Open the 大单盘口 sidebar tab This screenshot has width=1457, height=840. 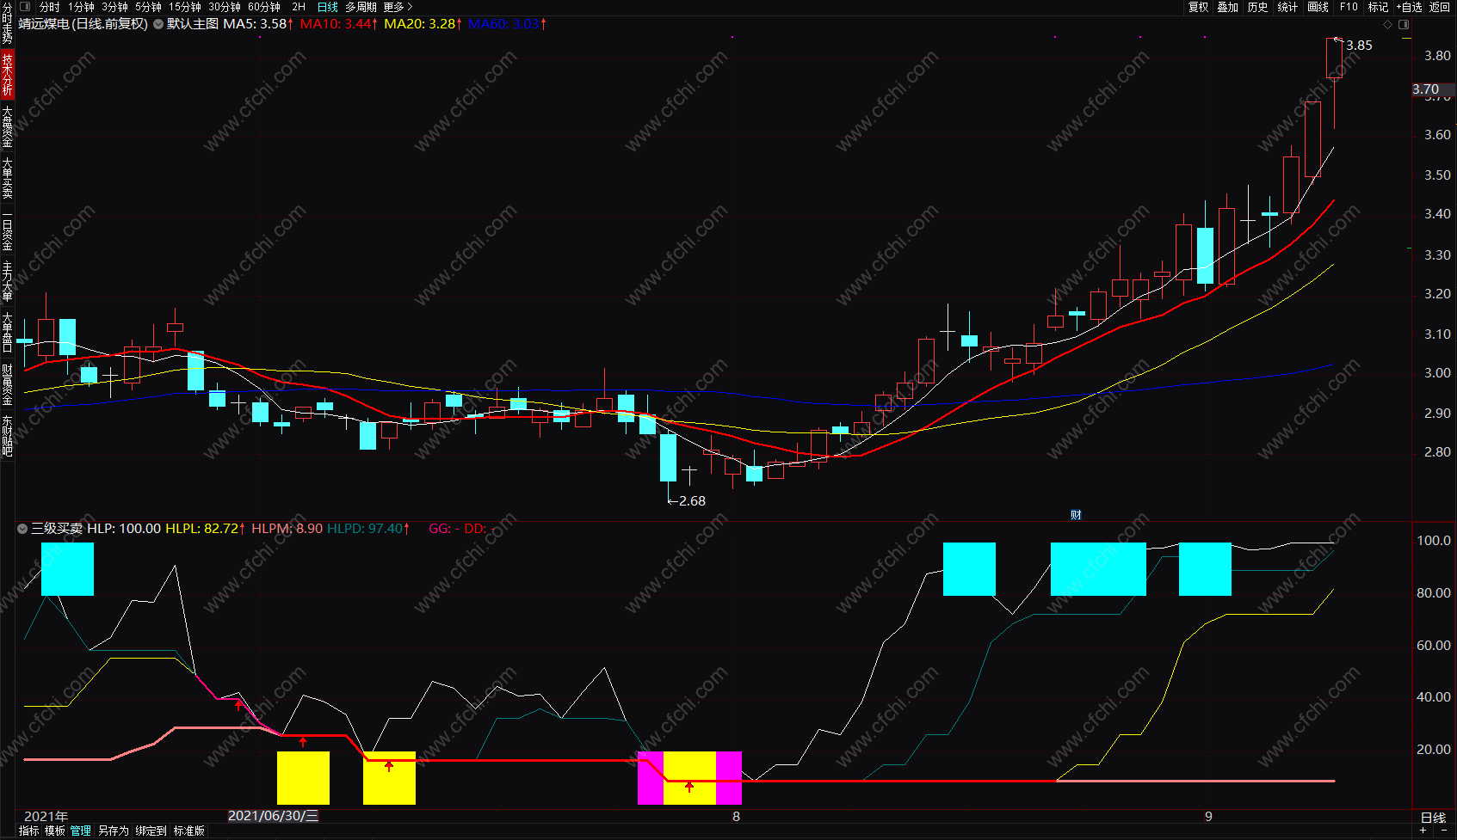(x=7, y=333)
